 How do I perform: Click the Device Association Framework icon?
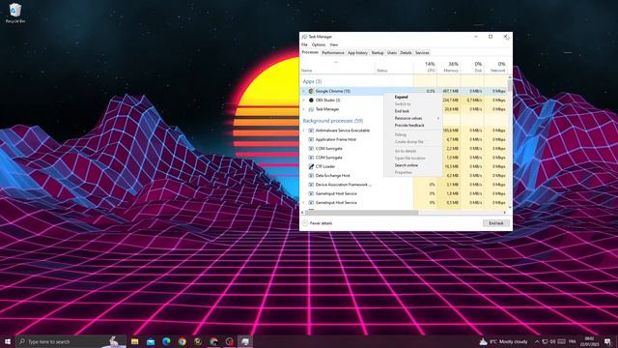[311, 185]
